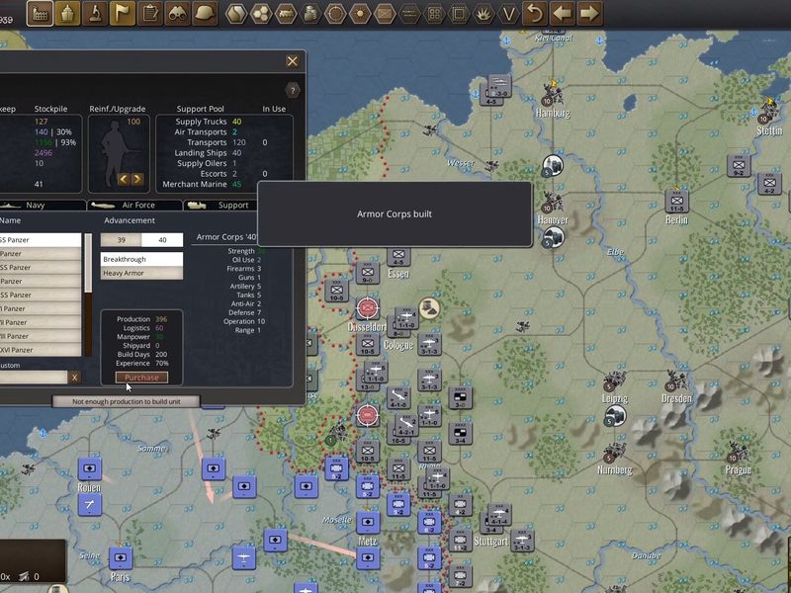
Task: Click the Production cost 396 value
Action: click(161, 319)
